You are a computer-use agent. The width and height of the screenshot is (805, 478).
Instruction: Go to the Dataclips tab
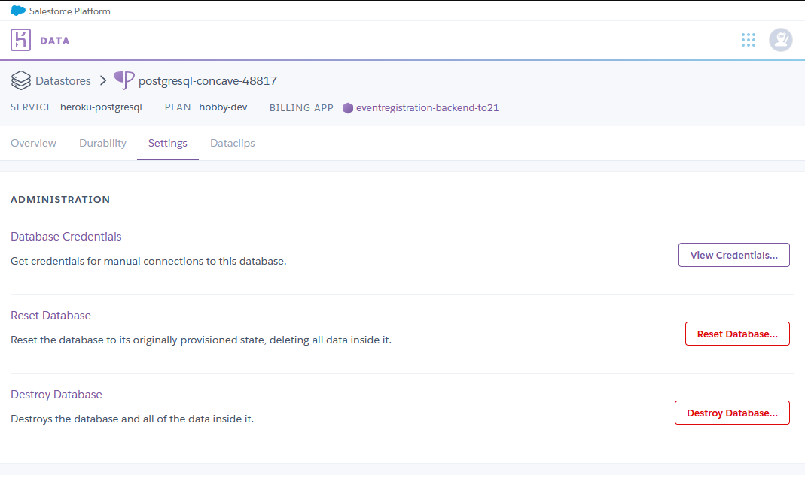(232, 143)
